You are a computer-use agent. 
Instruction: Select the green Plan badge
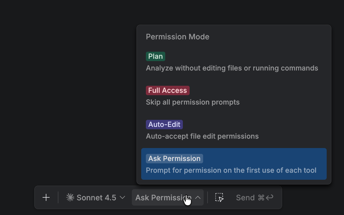coord(156,56)
